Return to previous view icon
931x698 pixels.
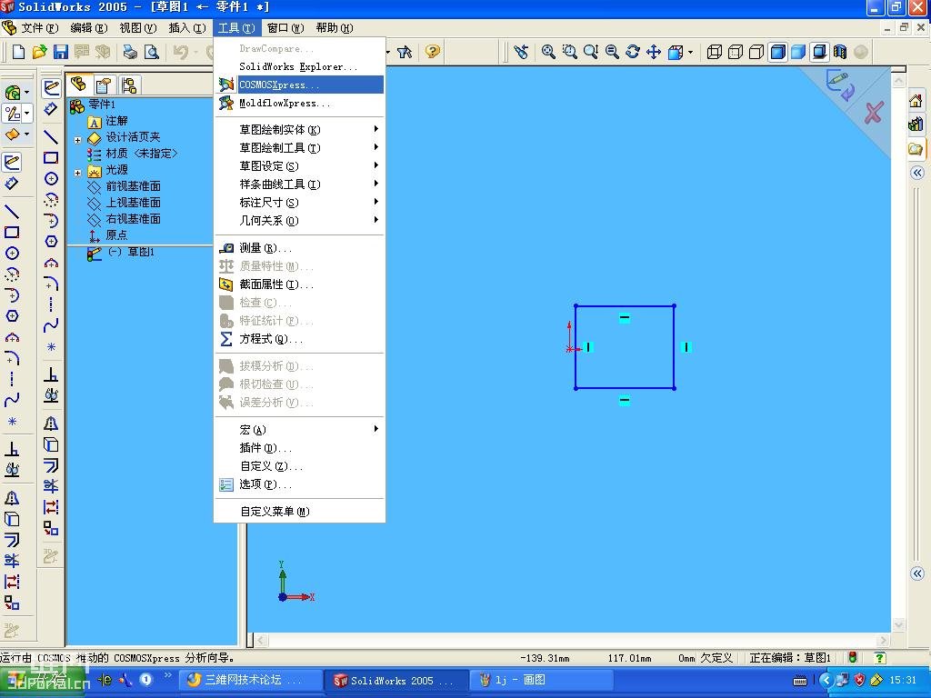(x=521, y=52)
